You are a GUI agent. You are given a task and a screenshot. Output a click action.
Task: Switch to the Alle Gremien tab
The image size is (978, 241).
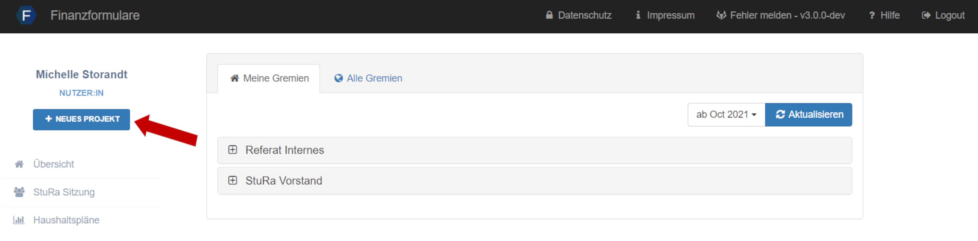pyautogui.click(x=368, y=78)
